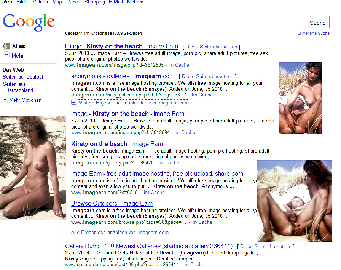Open "anonymous's galleries - Imagearn.com" result
Image resolution: width=341 pixels, height=270 pixels.
tap(123, 76)
